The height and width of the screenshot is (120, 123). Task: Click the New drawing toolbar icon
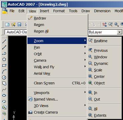7,24
